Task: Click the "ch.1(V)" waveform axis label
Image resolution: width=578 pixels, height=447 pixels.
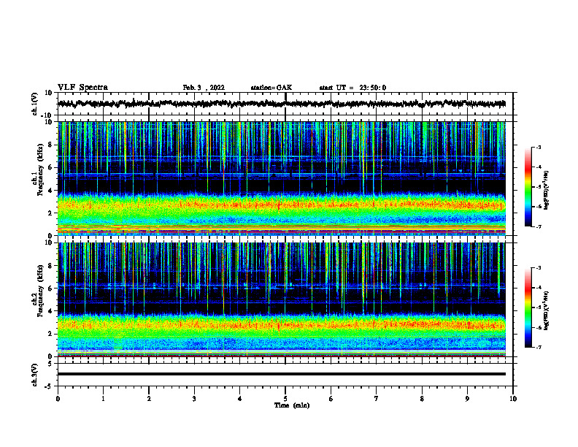Action: (35, 104)
